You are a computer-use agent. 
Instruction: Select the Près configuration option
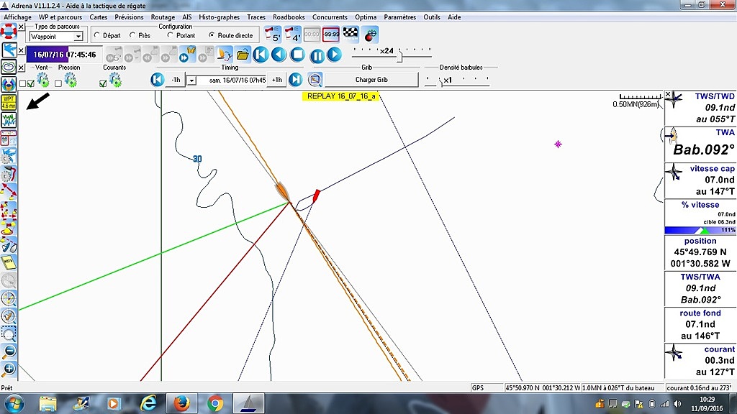point(132,35)
